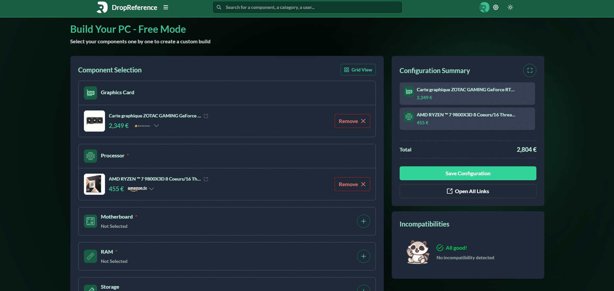Remove the ZOTAC GAMING GeForce graphics card
Image resolution: width=614 pixels, height=291 pixels.
click(352, 121)
